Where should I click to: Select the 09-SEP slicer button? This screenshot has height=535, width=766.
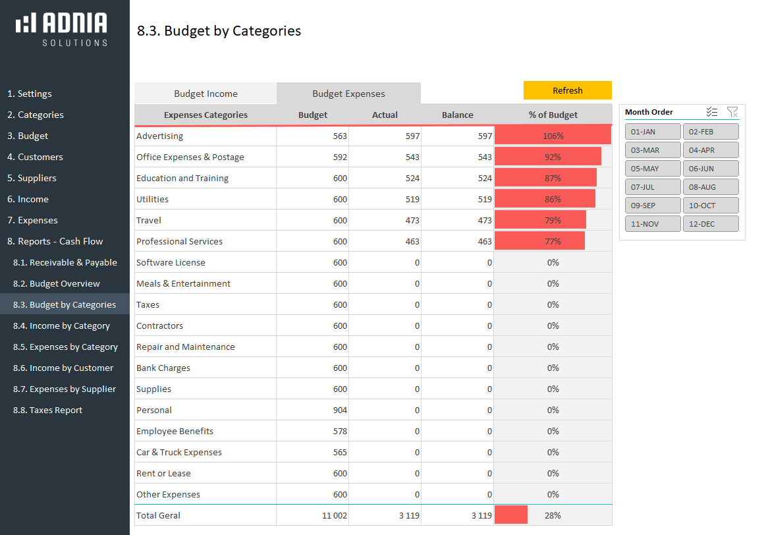tap(652, 206)
